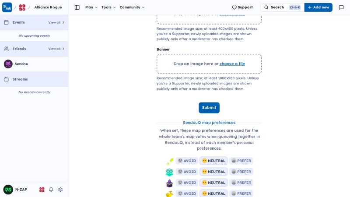Expand the Play menu
The width and height of the screenshot is (350, 197).
91,7
